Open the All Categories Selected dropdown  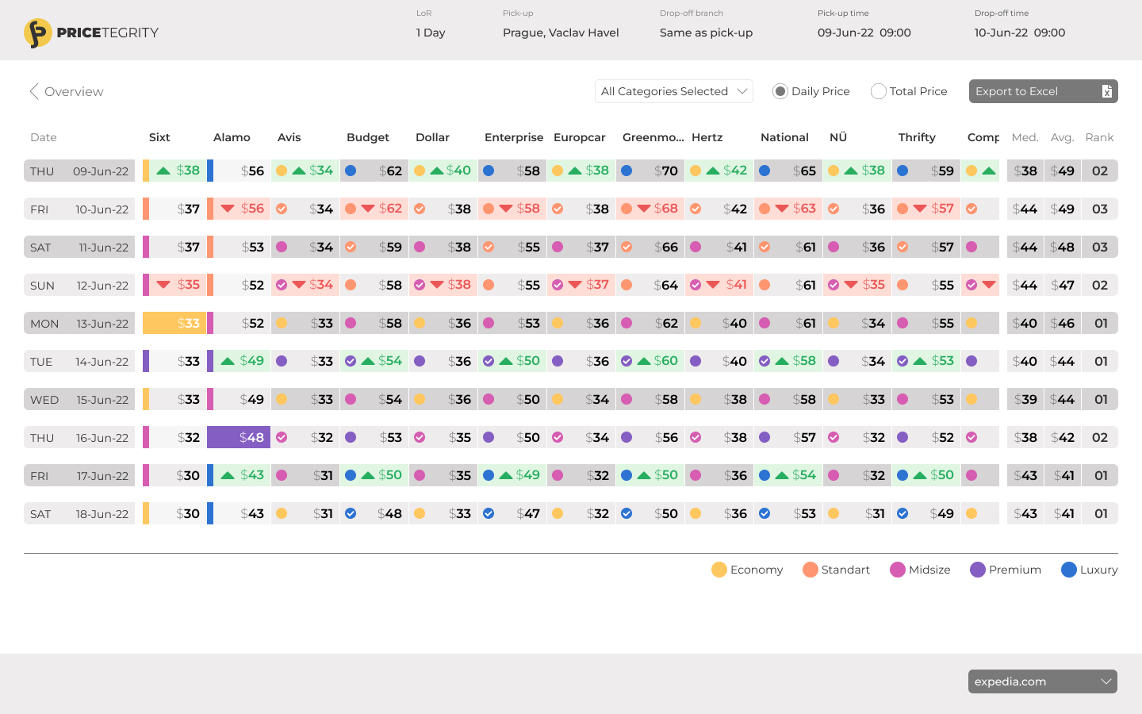[673, 91]
